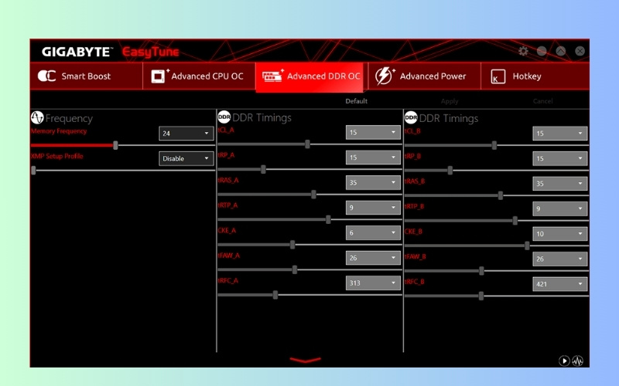Click the Default button
The width and height of the screenshot is (619, 386).
[x=356, y=101]
